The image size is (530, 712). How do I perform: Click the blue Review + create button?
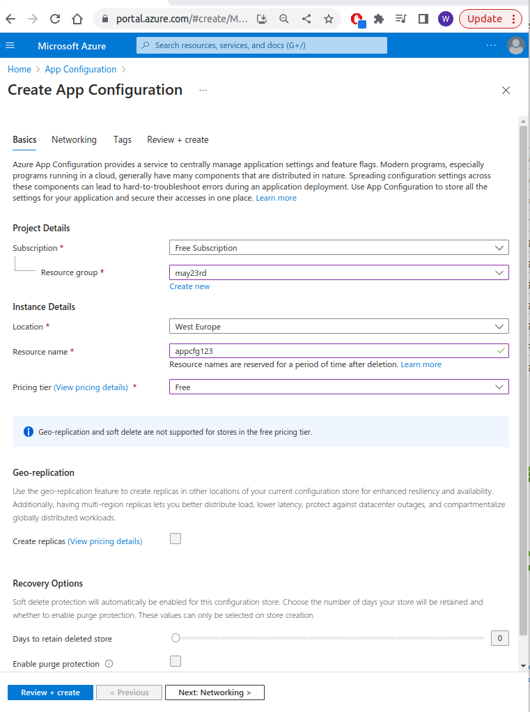[50, 692]
